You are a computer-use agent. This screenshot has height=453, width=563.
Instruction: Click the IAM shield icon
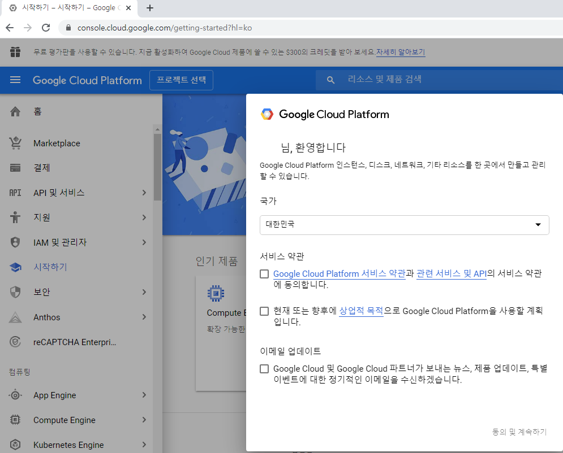(x=15, y=242)
